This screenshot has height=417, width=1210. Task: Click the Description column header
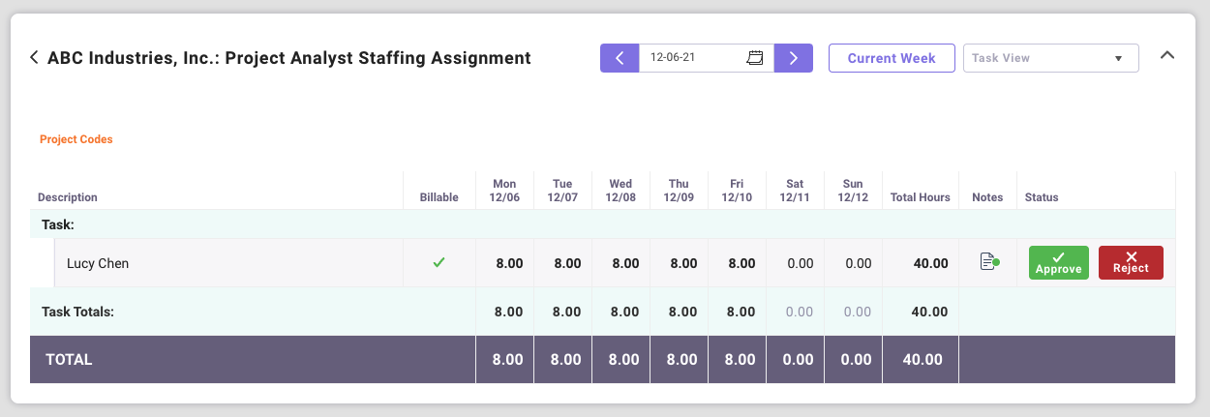[68, 197]
